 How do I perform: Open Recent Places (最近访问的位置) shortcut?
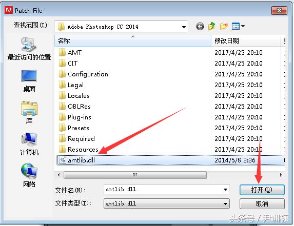29,48
